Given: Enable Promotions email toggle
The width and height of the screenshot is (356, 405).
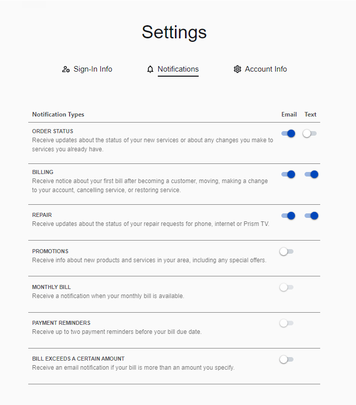Looking at the screenshot, I should (x=286, y=251).
